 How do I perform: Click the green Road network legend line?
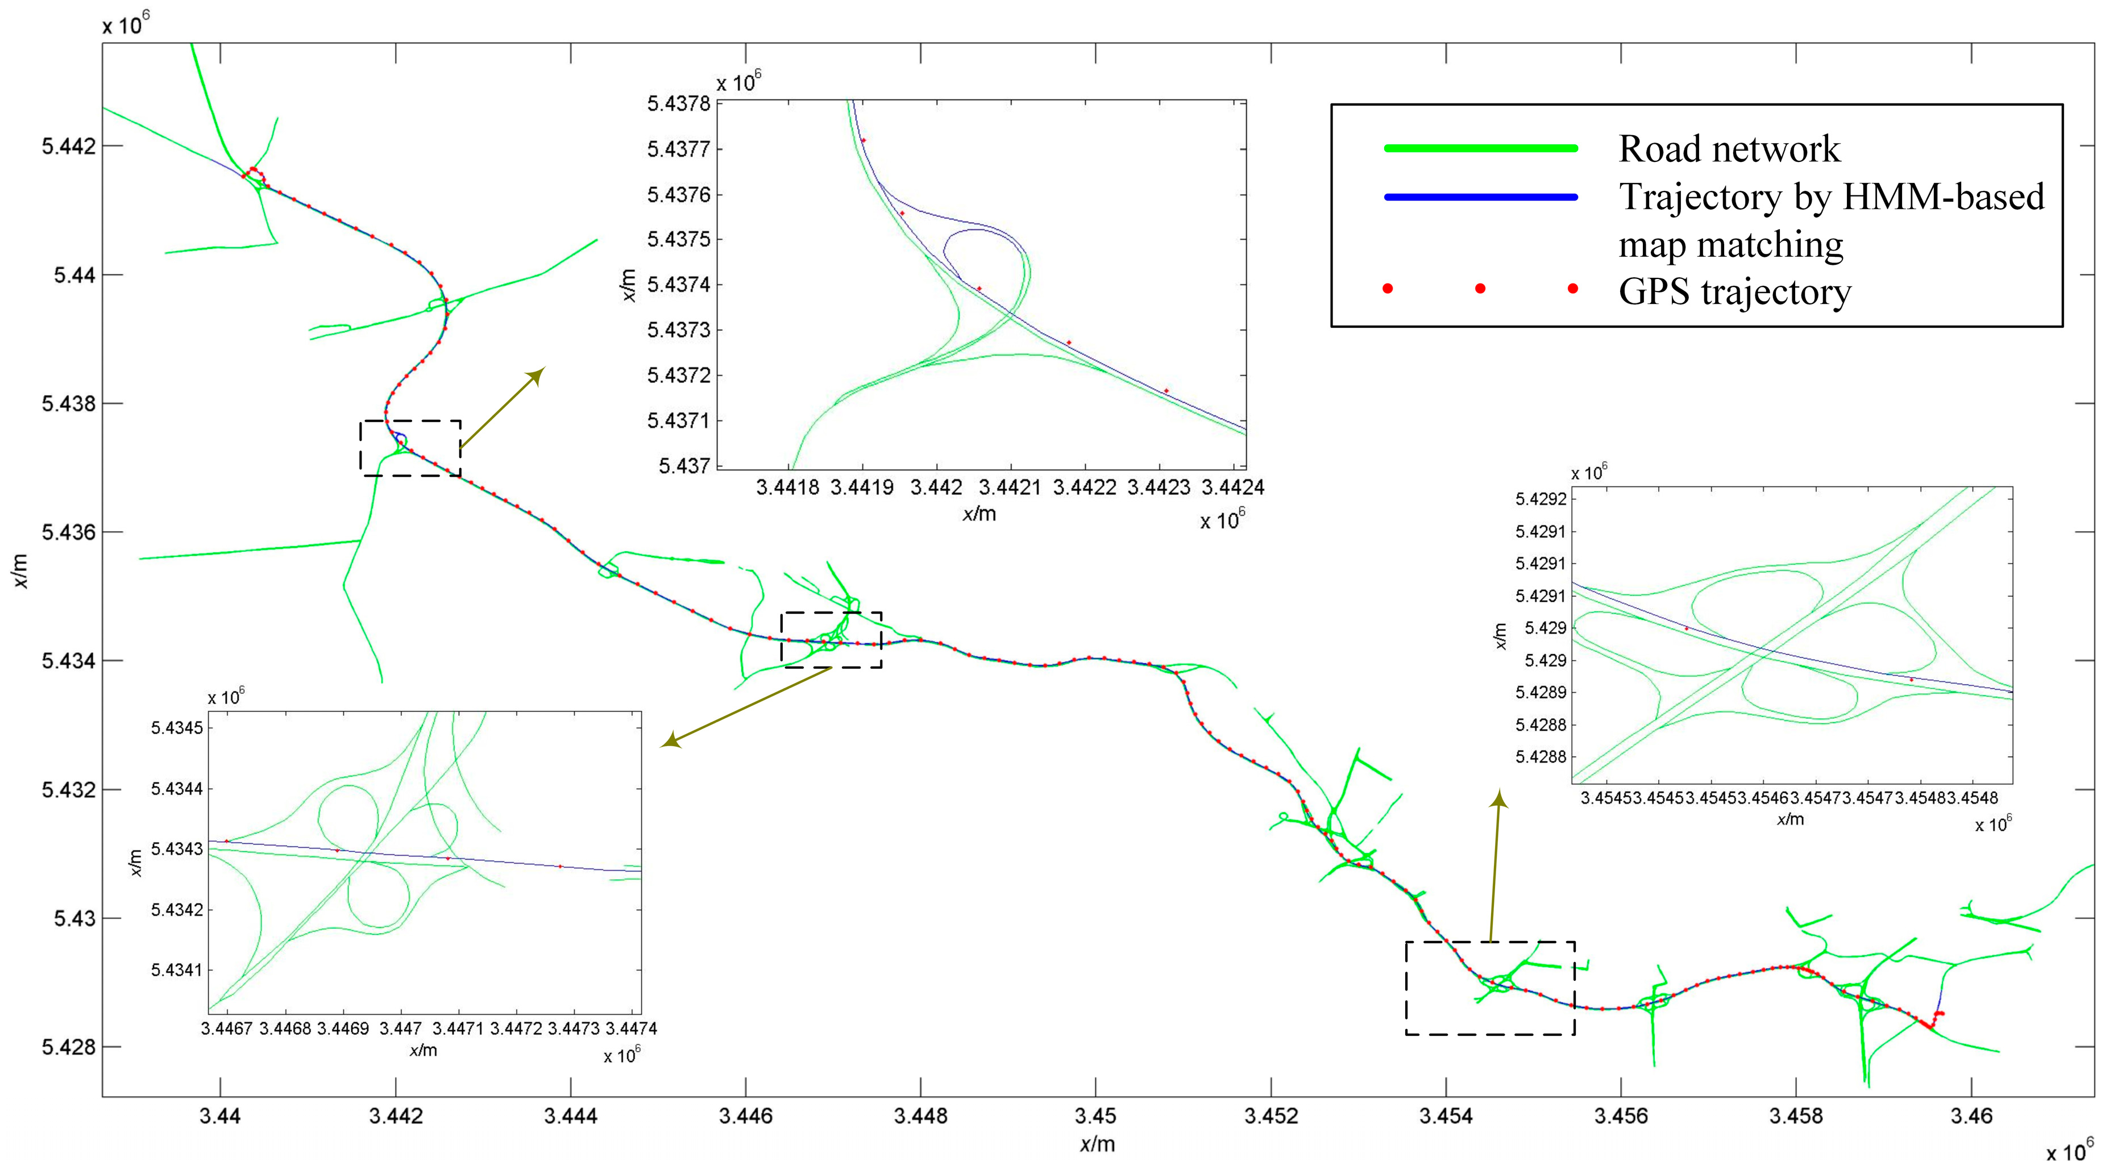[x=1480, y=148]
